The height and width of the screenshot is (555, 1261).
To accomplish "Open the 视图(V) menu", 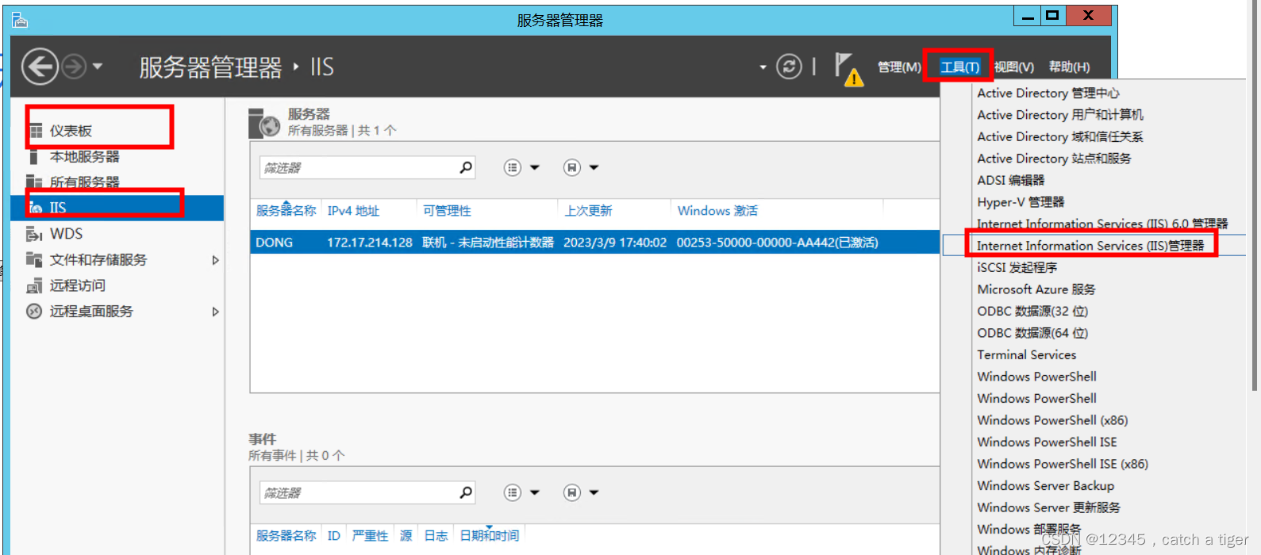I will [1013, 67].
